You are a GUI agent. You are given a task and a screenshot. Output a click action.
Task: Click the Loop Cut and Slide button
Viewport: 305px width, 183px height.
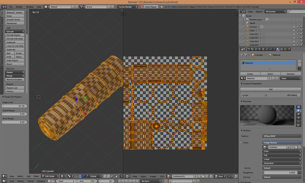[x=15, y=46]
